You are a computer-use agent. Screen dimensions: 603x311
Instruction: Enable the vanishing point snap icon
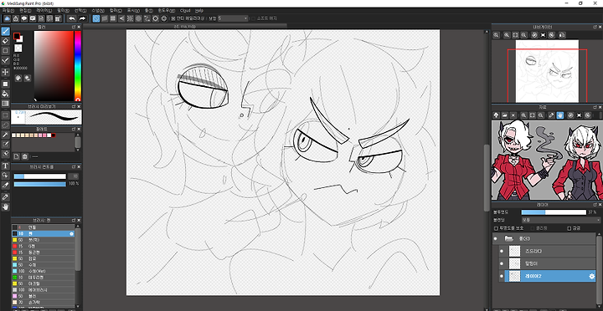pos(121,18)
